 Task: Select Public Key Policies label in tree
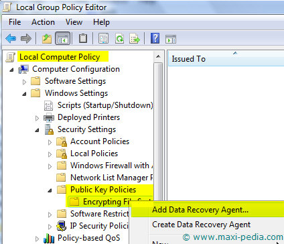pos(103,190)
